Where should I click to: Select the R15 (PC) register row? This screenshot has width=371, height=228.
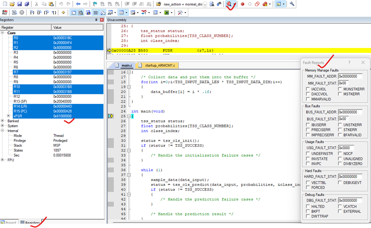(x=58, y=111)
